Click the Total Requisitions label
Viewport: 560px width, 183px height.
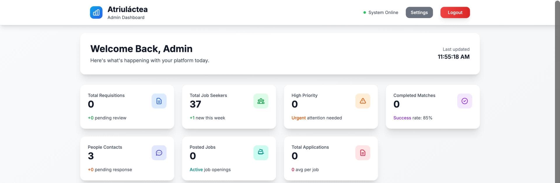(x=106, y=95)
